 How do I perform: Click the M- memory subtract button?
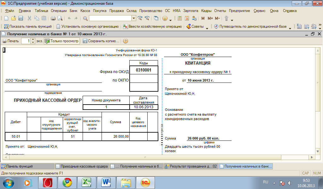coord(217,18)
